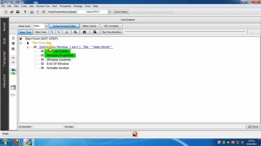
Task: Click the Open folder icon in the main toolbar
Action: pyautogui.click(x=12, y=12)
